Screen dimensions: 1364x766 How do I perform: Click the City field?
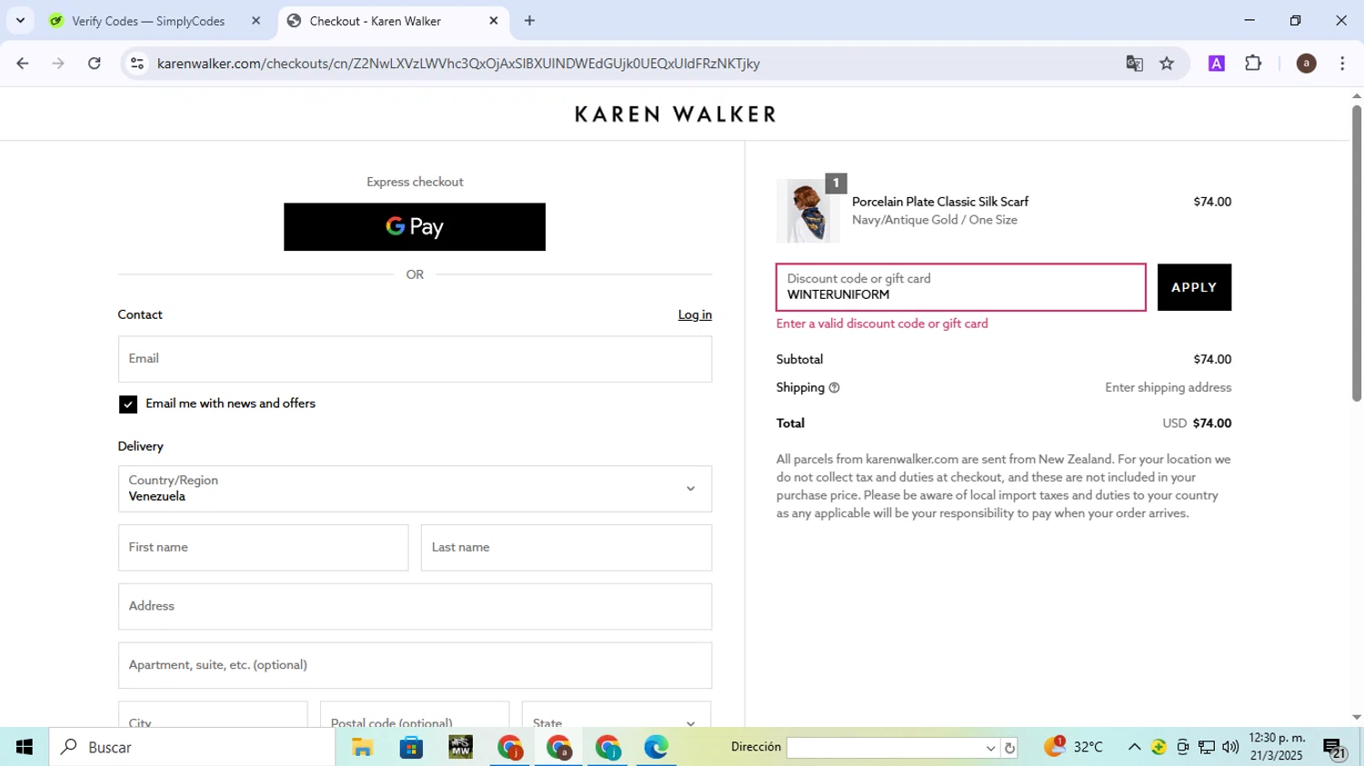click(213, 715)
